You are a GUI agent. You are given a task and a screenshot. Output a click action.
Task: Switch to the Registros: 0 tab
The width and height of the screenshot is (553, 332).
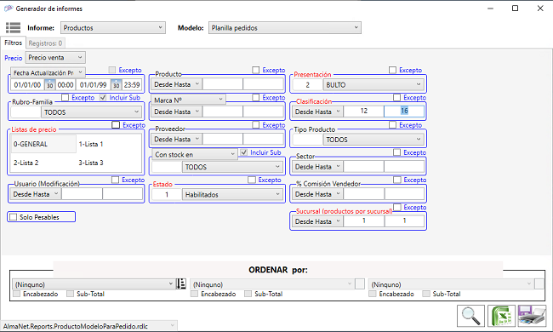[45, 43]
